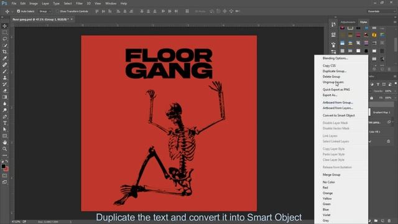Open the Essentials workspace dropdown
398x224 pixels.
381,11
